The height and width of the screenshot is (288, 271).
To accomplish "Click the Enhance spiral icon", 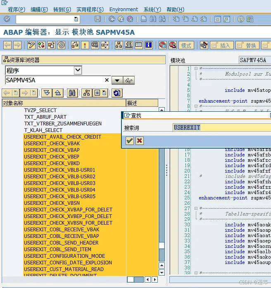I will [x=61, y=45].
